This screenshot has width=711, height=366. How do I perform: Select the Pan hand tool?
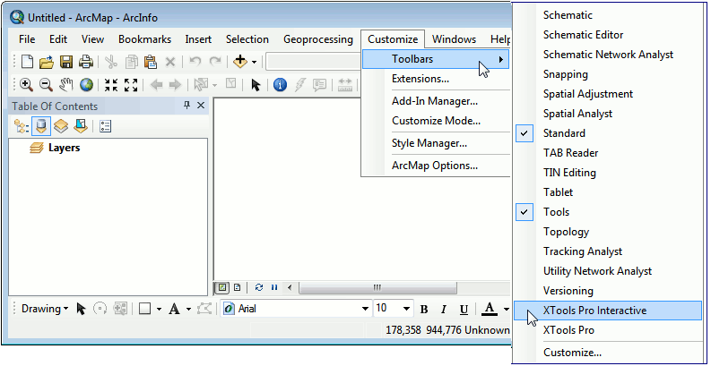tap(66, 85)
